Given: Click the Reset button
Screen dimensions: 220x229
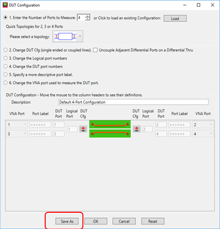Looking at the screenshot, I should 152,221.
